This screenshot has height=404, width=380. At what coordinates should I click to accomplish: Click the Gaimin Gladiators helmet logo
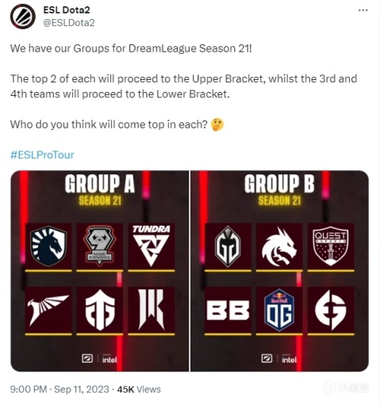click(x=228, y=246)
